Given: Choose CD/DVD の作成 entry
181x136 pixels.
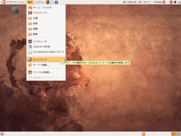Looking at the screenshot, I should coord(46,47).
